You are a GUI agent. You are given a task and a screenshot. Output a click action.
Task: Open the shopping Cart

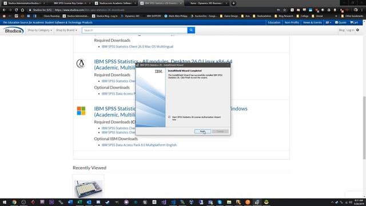click(x=355, y=22)
